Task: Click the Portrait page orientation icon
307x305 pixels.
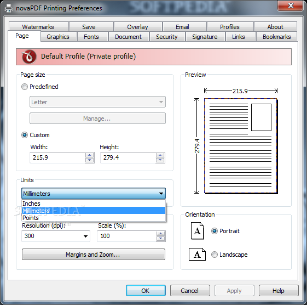Action: pyautogui.click(x=197, y=231)
